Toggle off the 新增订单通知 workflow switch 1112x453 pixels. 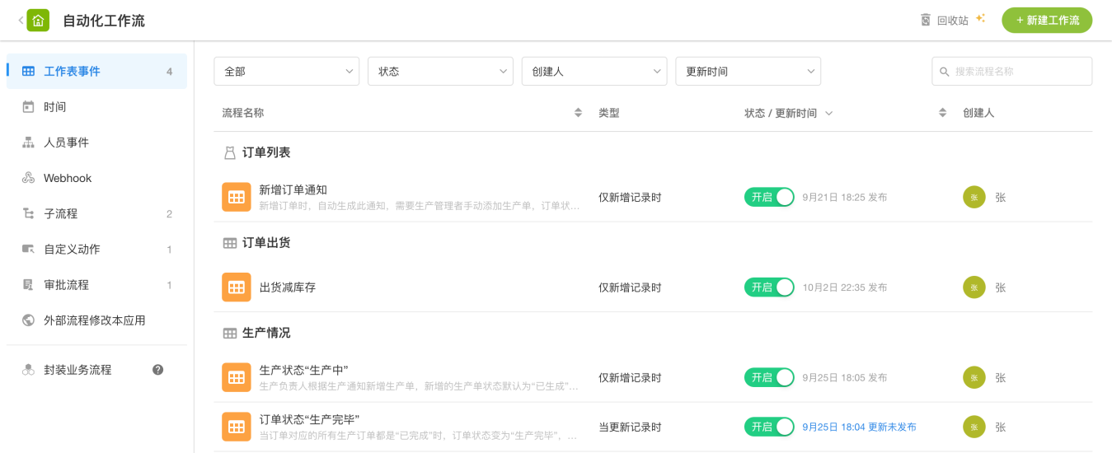(769, 197)
